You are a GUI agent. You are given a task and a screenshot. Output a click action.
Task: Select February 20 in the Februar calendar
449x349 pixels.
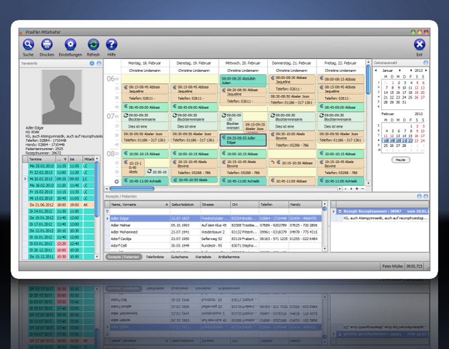click(398, 141)
